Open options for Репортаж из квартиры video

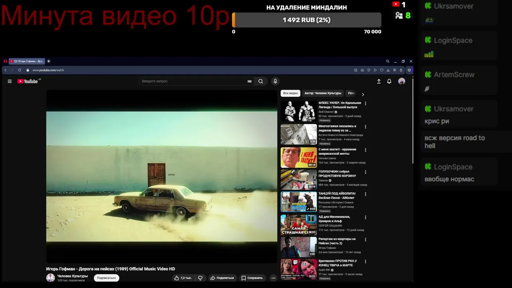[365, 240]
